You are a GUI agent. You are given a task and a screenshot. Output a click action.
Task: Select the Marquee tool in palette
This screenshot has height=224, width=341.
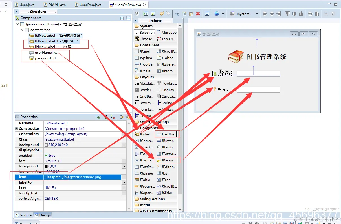coord(167,32)
